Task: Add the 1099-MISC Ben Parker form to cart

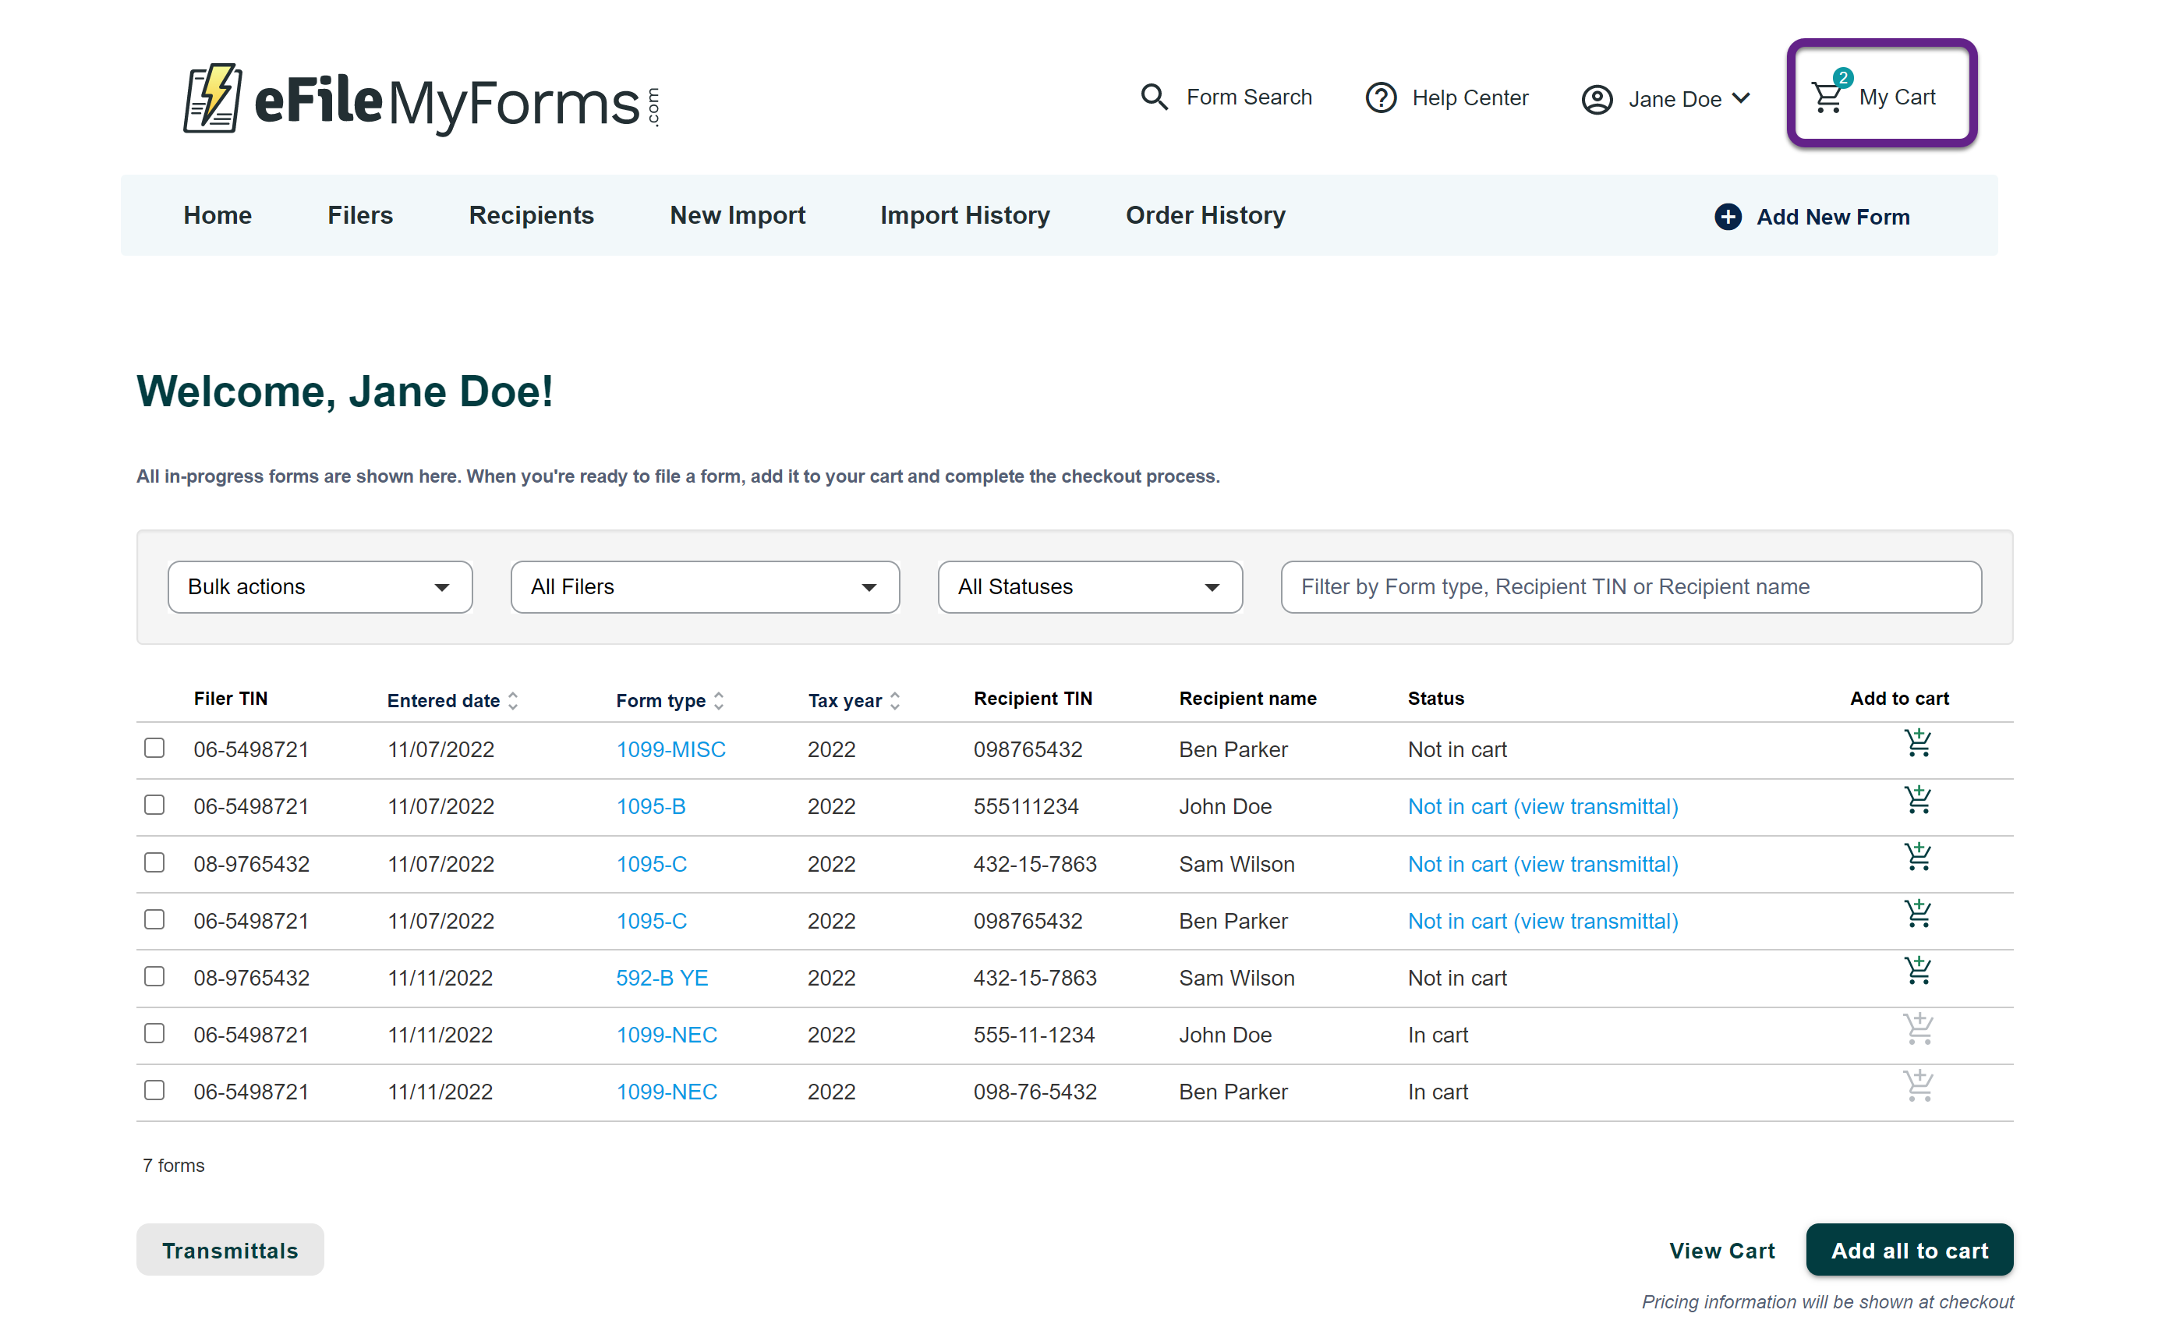Action: click(1917, 742)
